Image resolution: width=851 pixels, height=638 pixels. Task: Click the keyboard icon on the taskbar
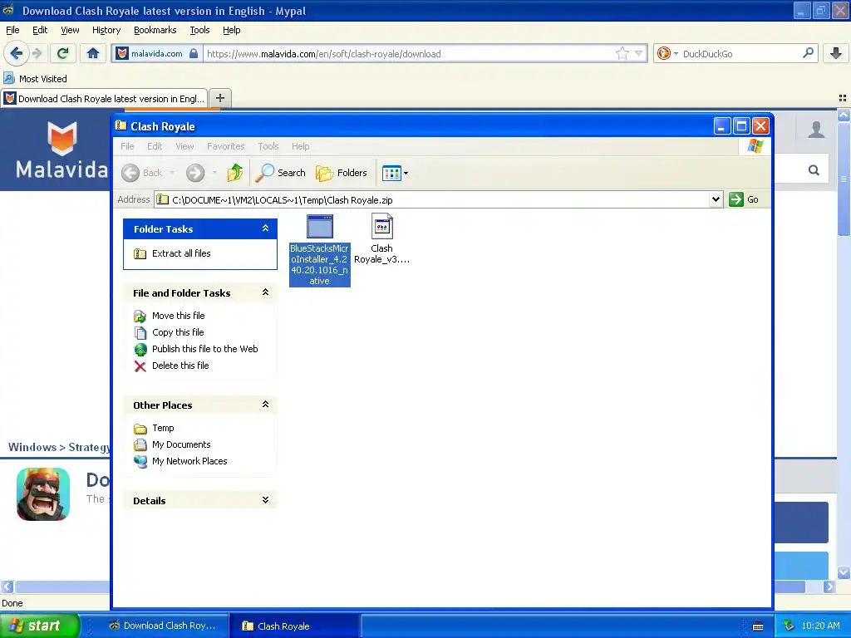pos(758,626)
